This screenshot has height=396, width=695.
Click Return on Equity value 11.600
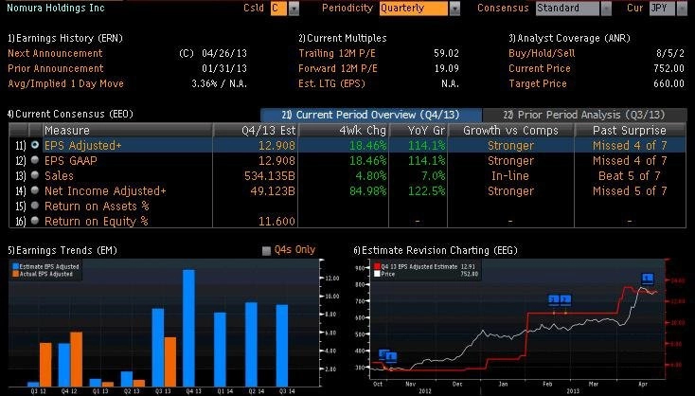[x=276, y=221]
